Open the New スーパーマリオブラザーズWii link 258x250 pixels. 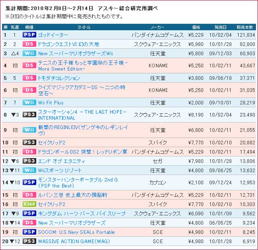pyautogui.click(x=75, y=54)
